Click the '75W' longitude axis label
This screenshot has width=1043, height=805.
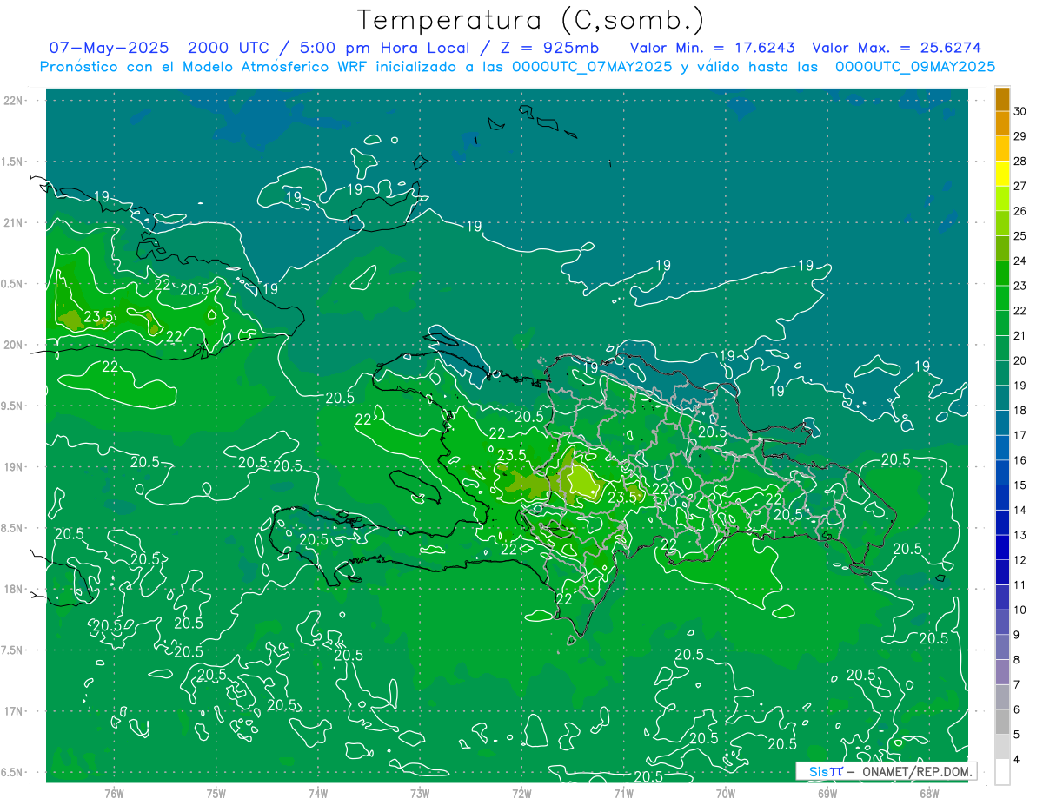tap(216, 793)
